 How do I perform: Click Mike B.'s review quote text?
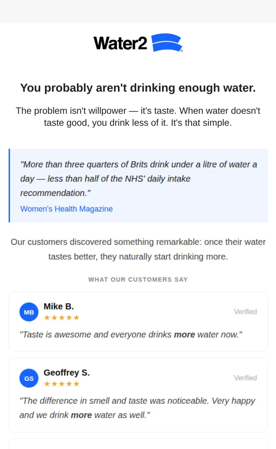tap(131, 335)
